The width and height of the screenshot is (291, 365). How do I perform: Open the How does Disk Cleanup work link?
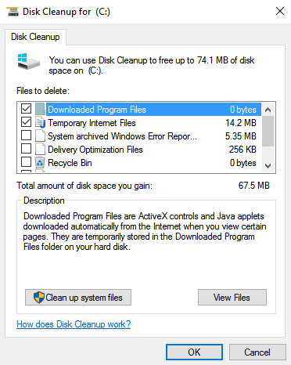coord(74,324)
